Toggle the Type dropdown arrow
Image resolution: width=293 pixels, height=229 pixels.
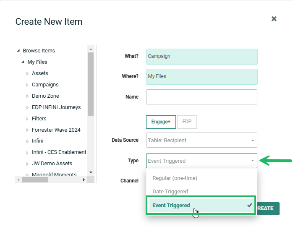point(252,161)
